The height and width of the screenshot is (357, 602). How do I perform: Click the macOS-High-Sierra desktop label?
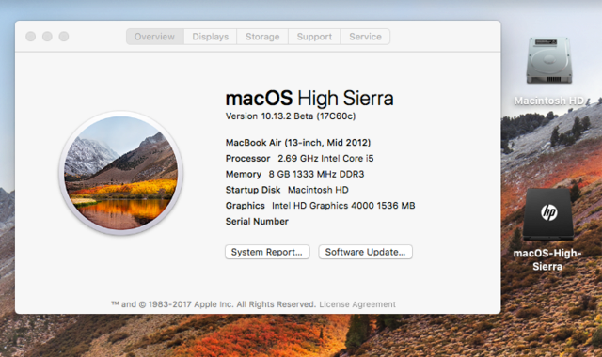[x=547, y=260]
